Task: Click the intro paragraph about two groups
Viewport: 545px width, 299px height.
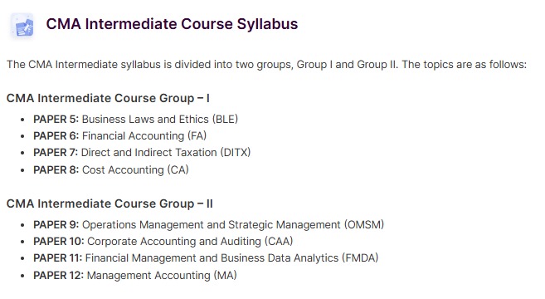Action: pyautogui.click(x=266, y=65)
